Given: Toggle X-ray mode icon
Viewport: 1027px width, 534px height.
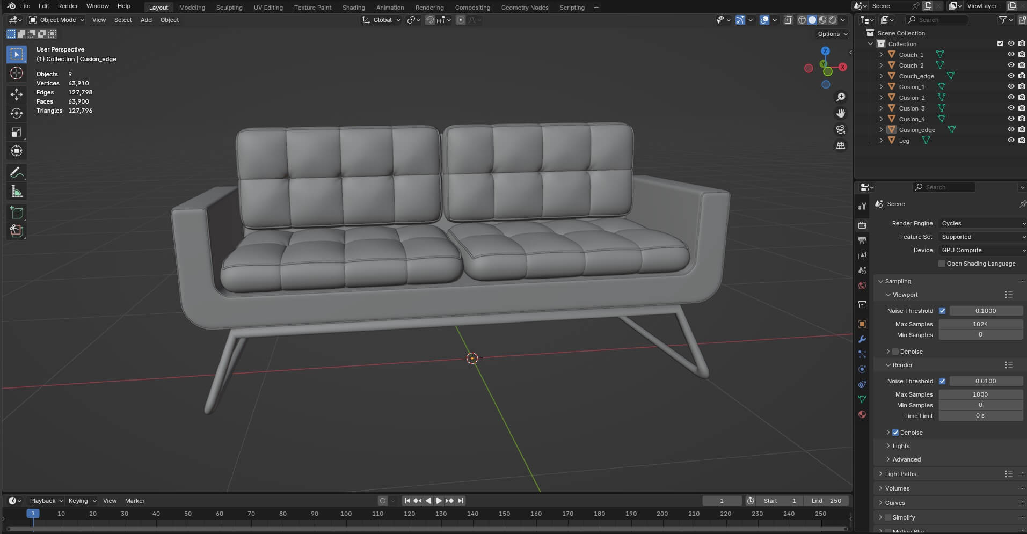Looking at the screenshot, I should (788, 20).
